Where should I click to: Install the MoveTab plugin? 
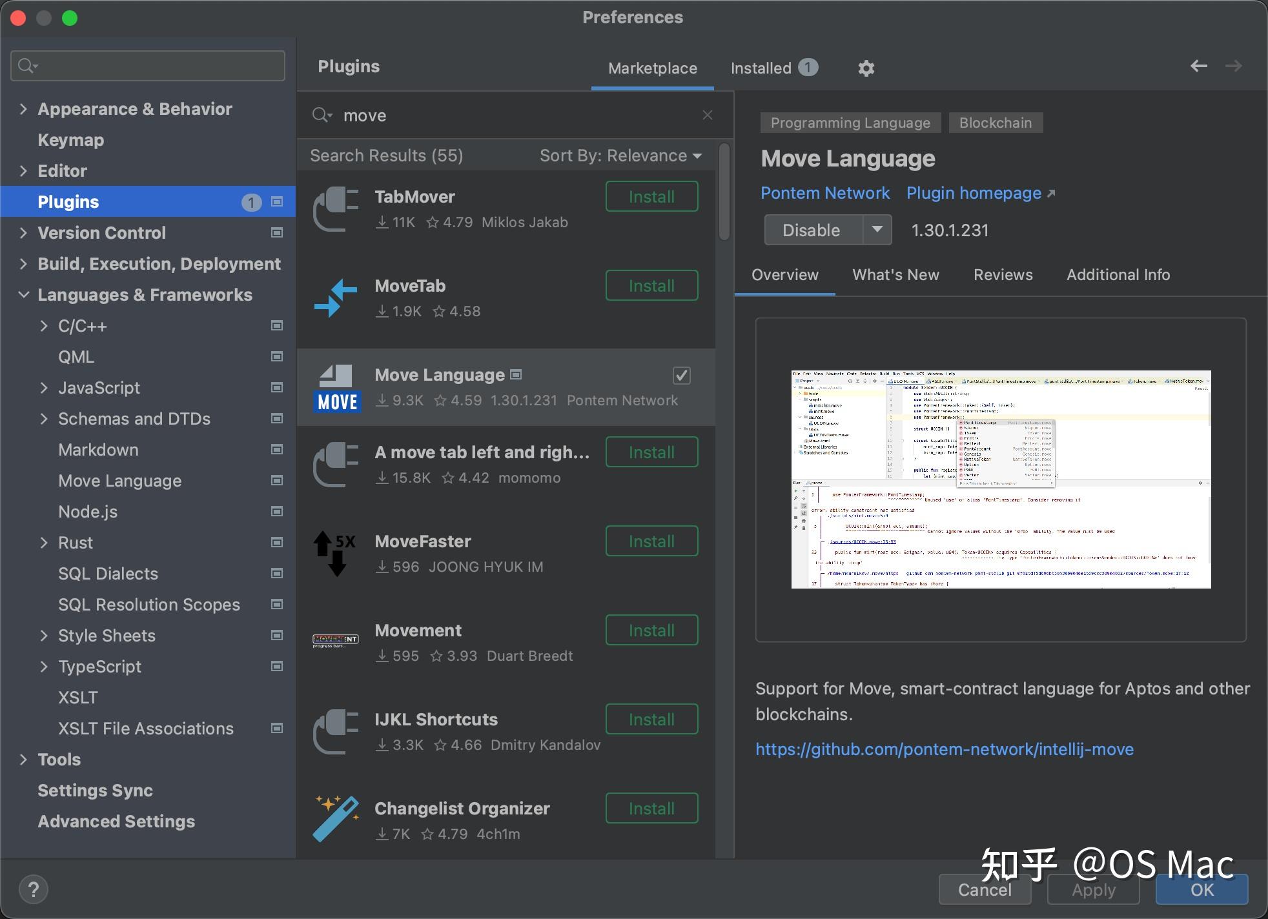[652, 285]
